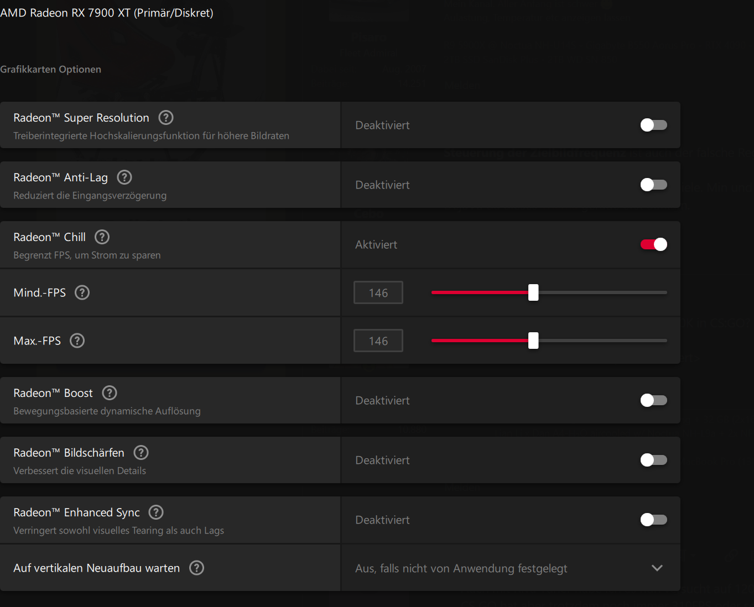Viewport: 754px width, 607px height.
Task: Click the Mind.-FPS question mark icon
Action: coord(82,292)
